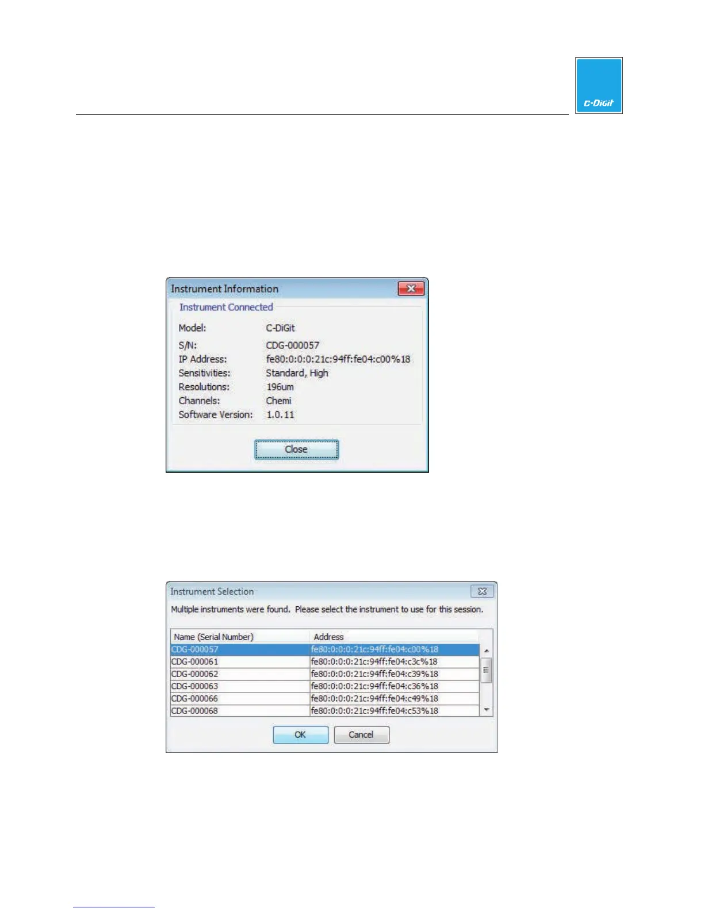Select instrument CDG-000061 row
Image resolution: width=704 pixels, height=912 pixels.
[x=325, y=662]
